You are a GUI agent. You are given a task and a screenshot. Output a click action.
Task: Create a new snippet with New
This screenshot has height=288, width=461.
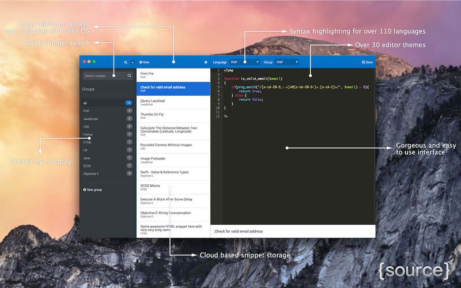145,62
